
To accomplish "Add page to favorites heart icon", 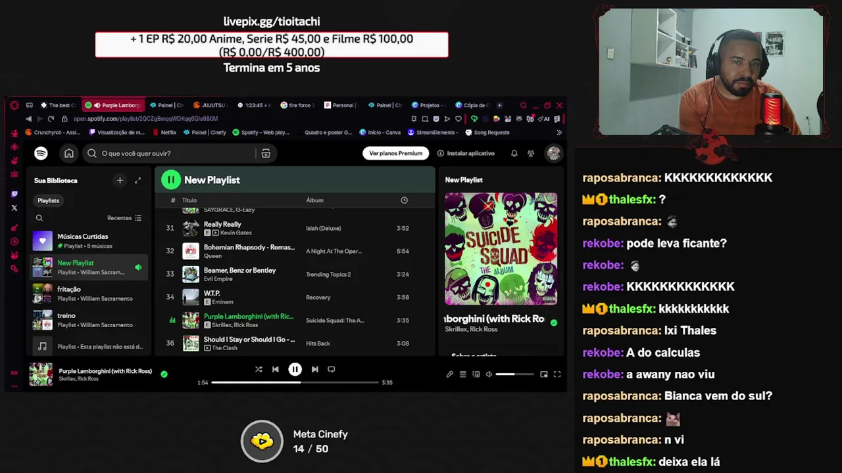I will 458,119.
